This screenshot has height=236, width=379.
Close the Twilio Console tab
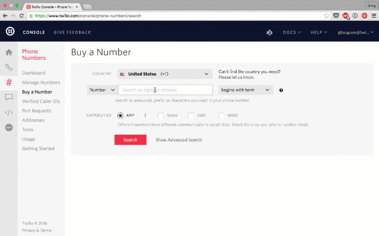point(77,7)
